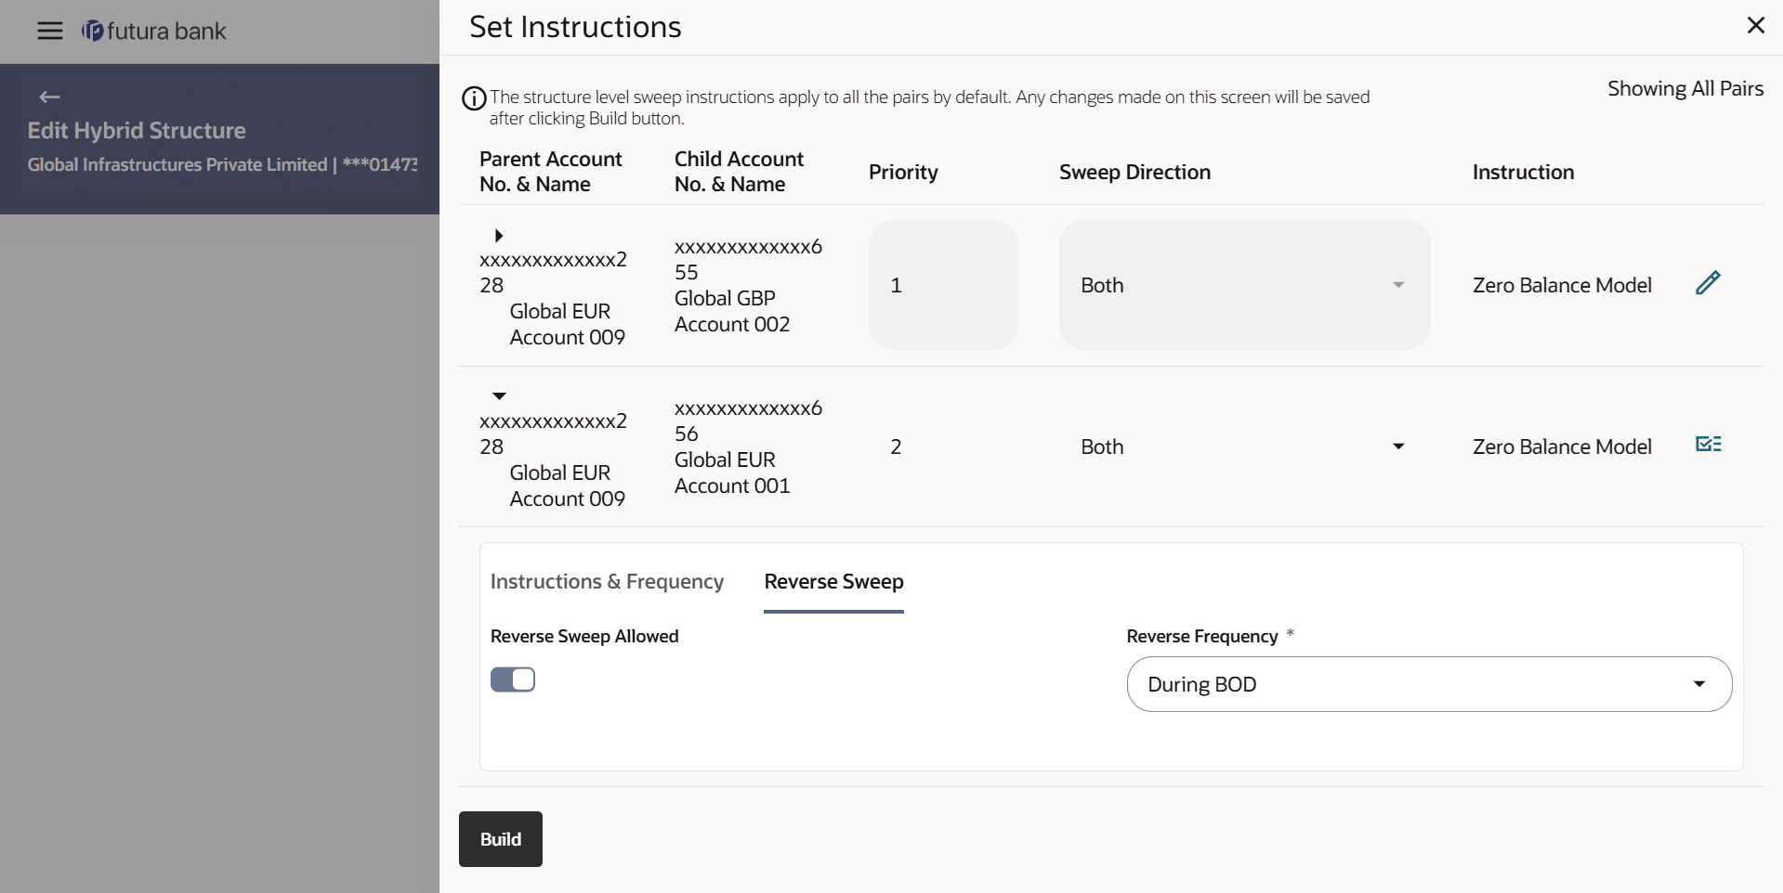Screen dimensions: 1783x893
Task: Click the Zero Balance Model text in first row
Action: (x=1562, y=286)
